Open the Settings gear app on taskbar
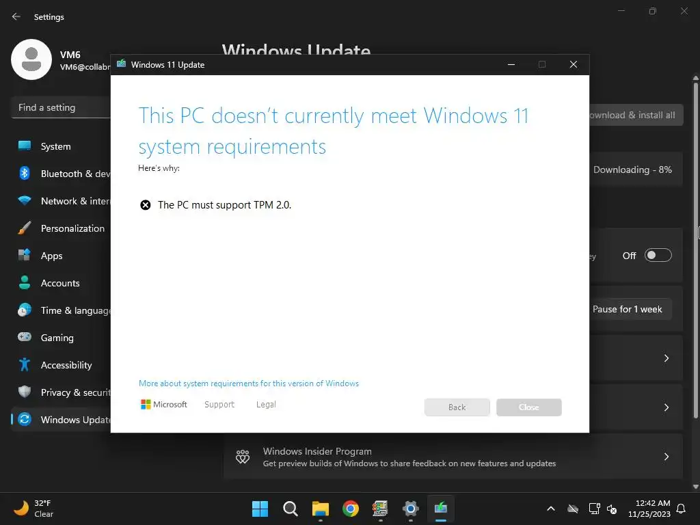This screenshot has height=525, width=700. (x=410, y=509)
